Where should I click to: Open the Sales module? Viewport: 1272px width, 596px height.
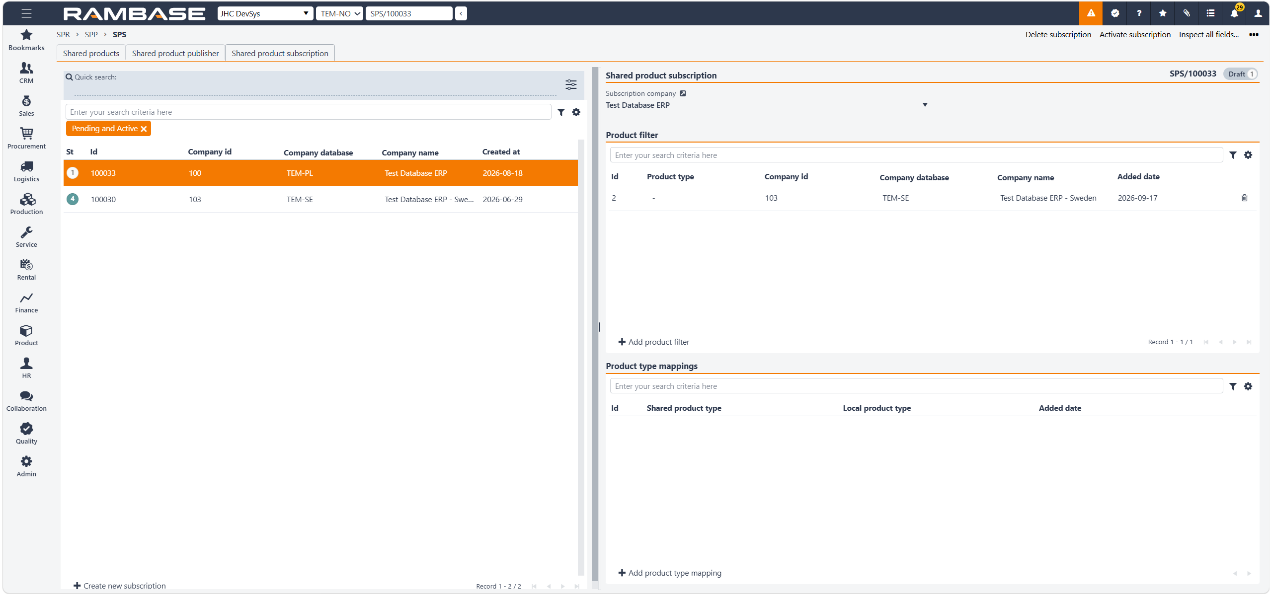pyautogui.click(x=26, y=106)
